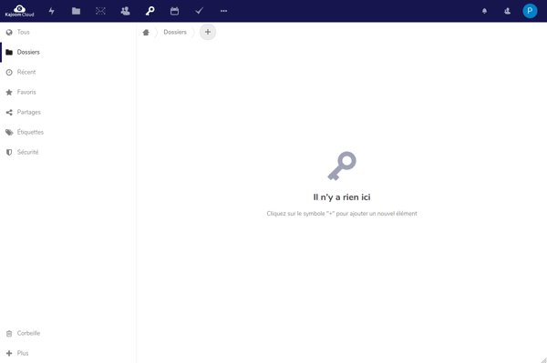Click the 'Il n'y a rien ici' heading

coord(342,197)
